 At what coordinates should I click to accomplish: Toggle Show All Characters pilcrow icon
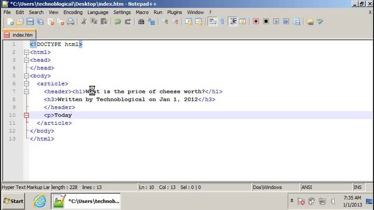(x=222, y=22)
